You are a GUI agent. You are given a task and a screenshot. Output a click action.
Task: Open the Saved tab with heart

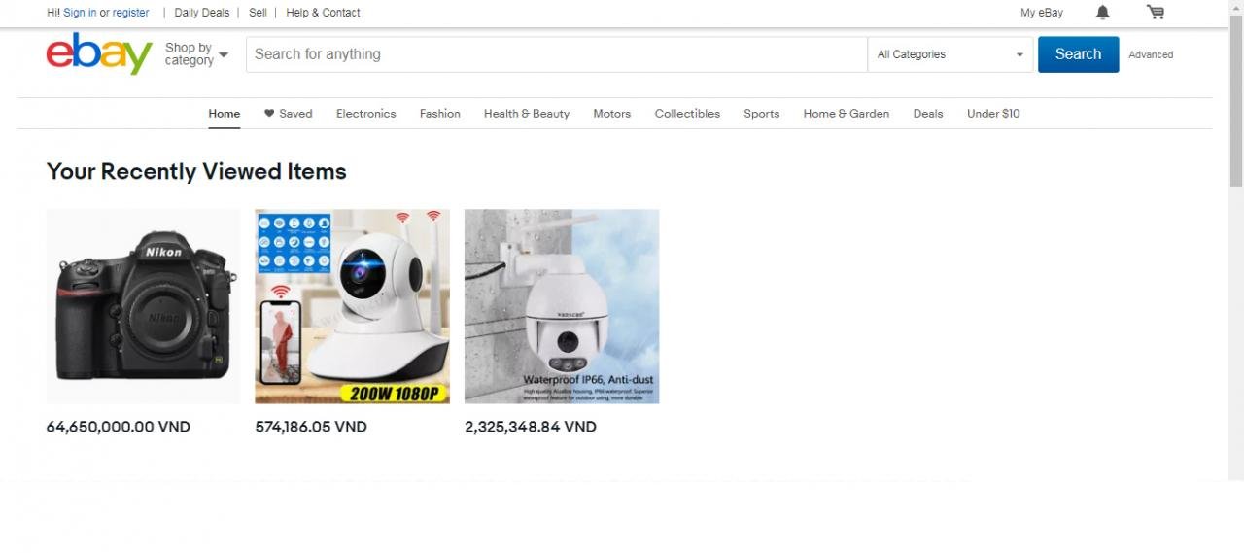click(289, 114)
